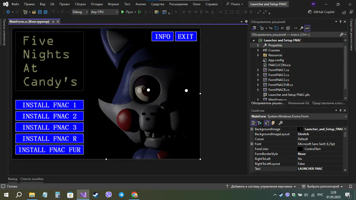Toggle Preview Selected Items in Solution Explorer
Viewport: 356px width, 200px height.
click(x=307, y=28)
